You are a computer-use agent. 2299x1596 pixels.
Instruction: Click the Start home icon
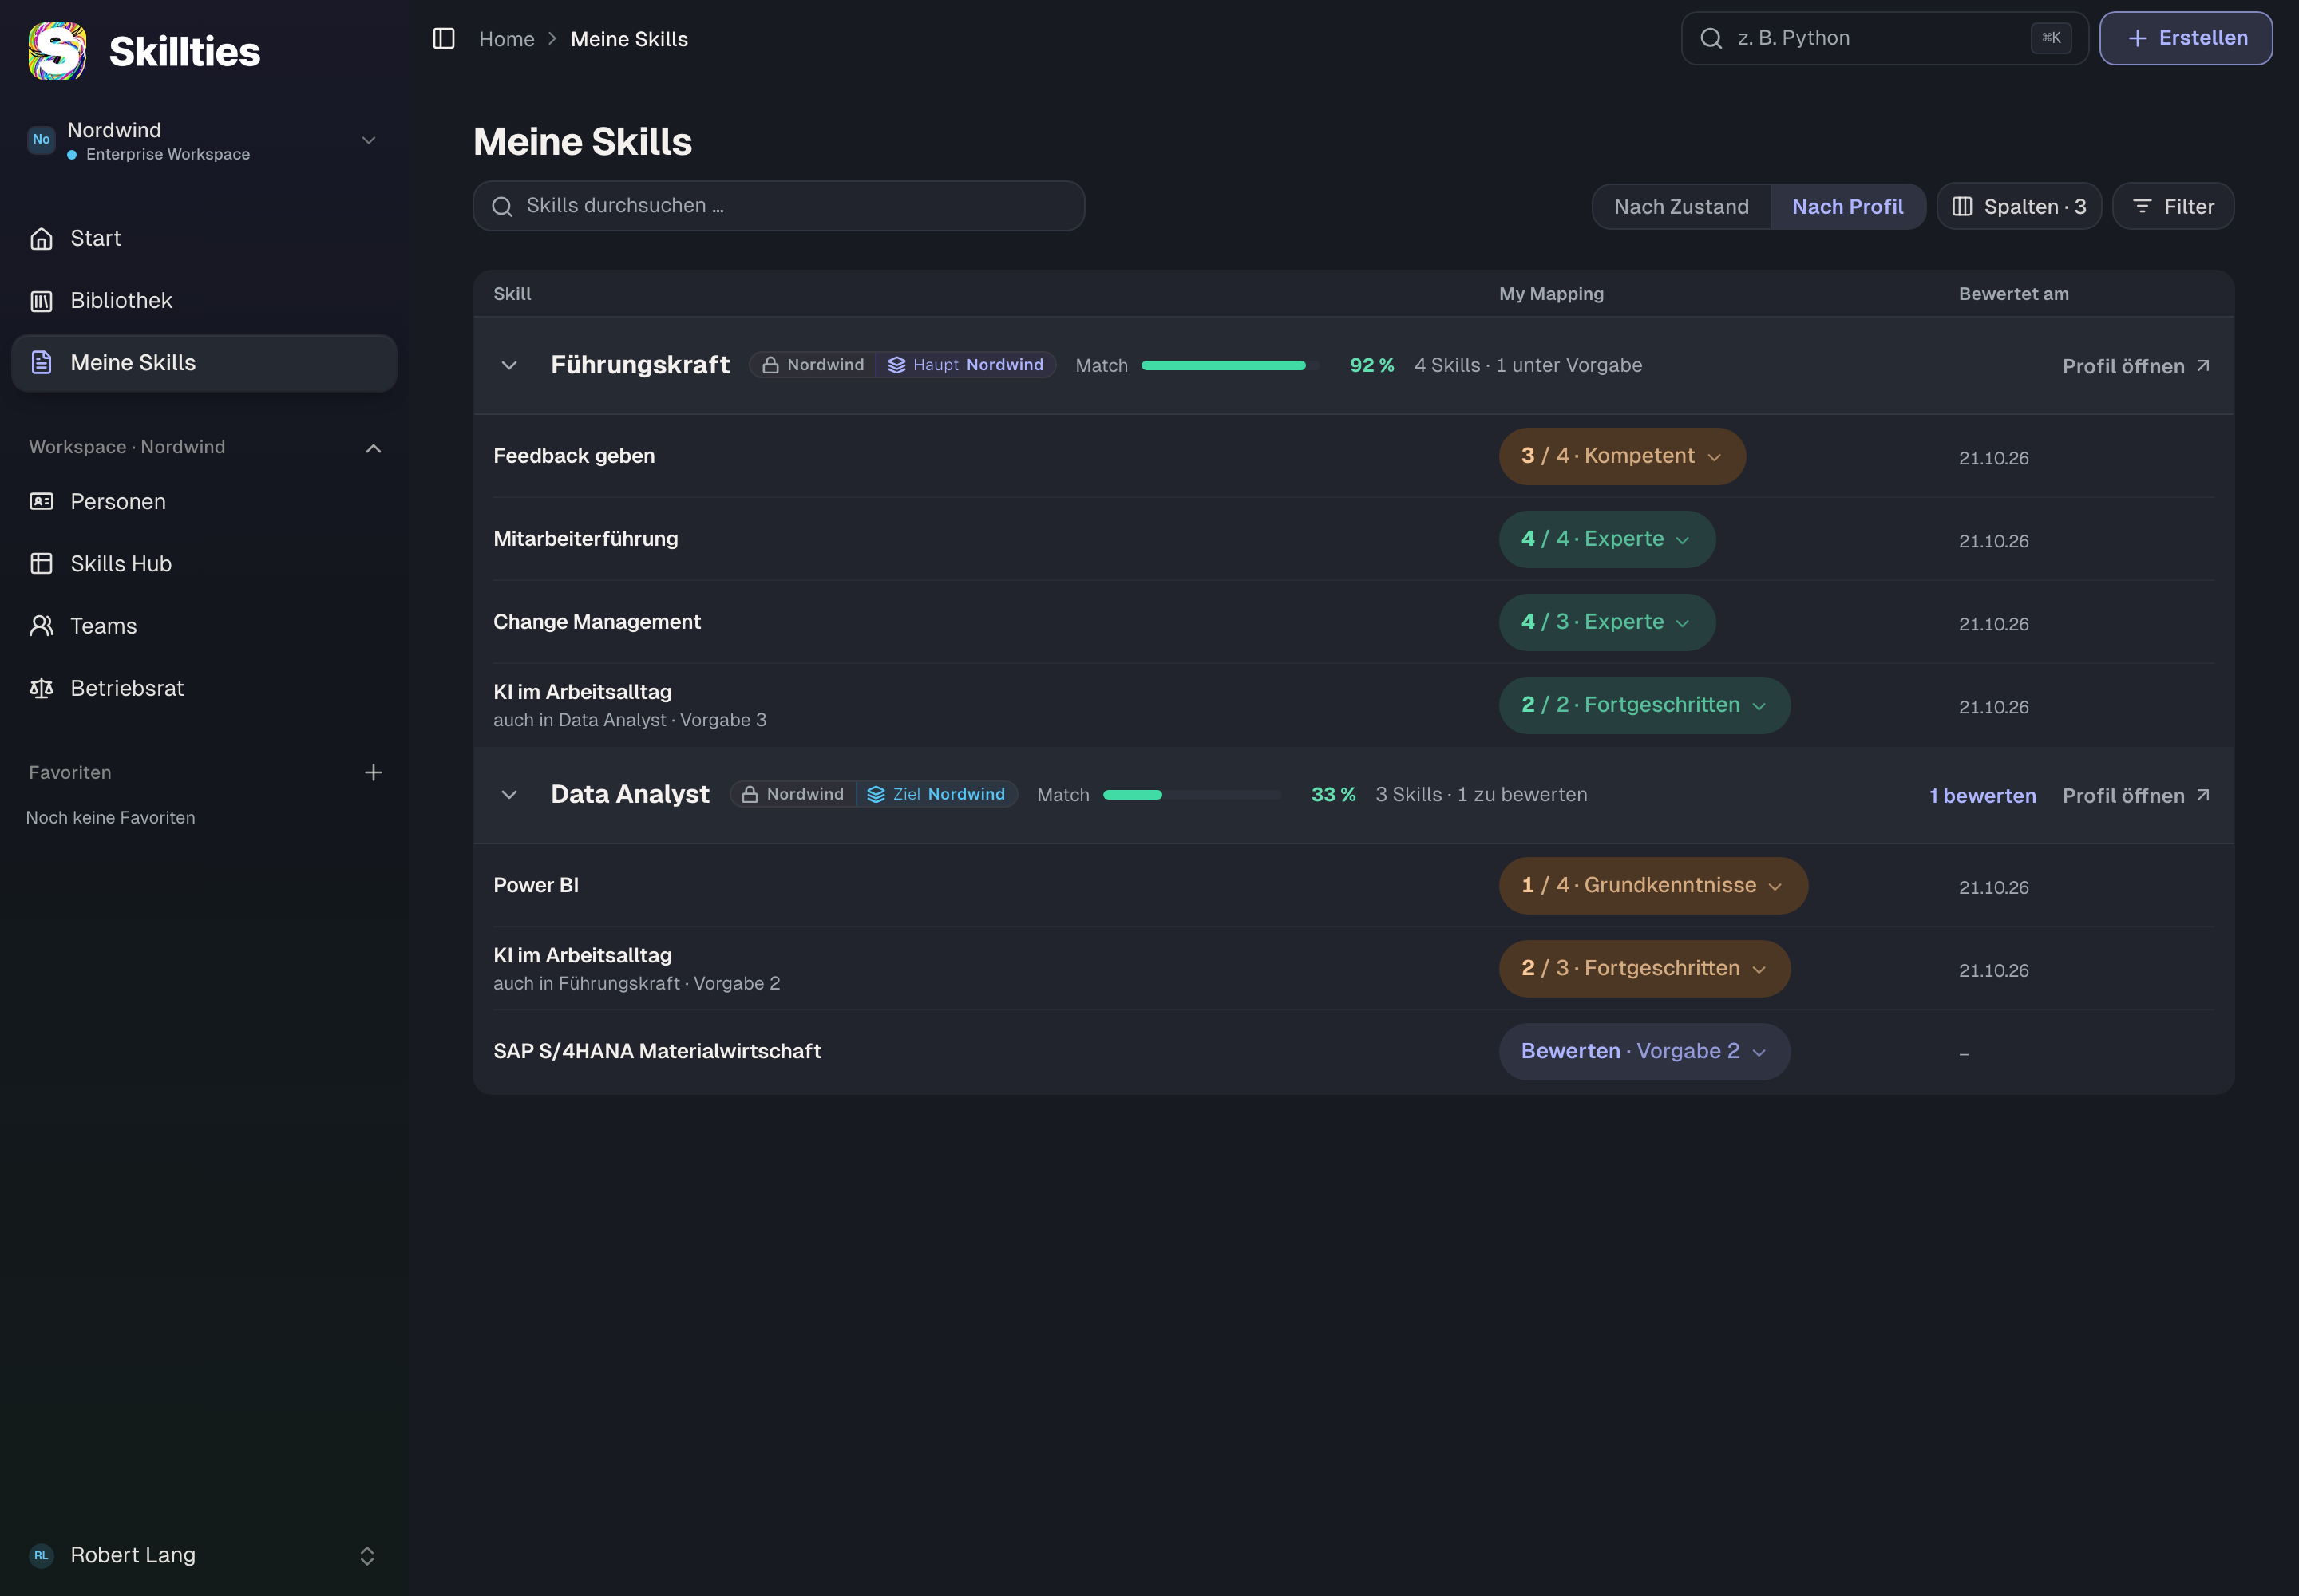(41, 238)
